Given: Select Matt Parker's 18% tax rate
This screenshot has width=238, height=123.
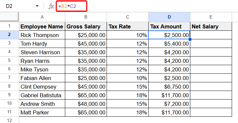Looking at the screenshot, I should (x=127, y=112).
